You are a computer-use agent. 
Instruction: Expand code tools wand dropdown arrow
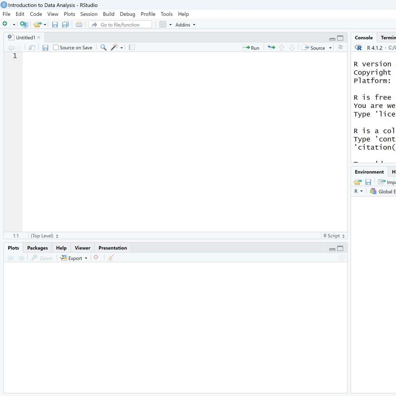[121, 48]
